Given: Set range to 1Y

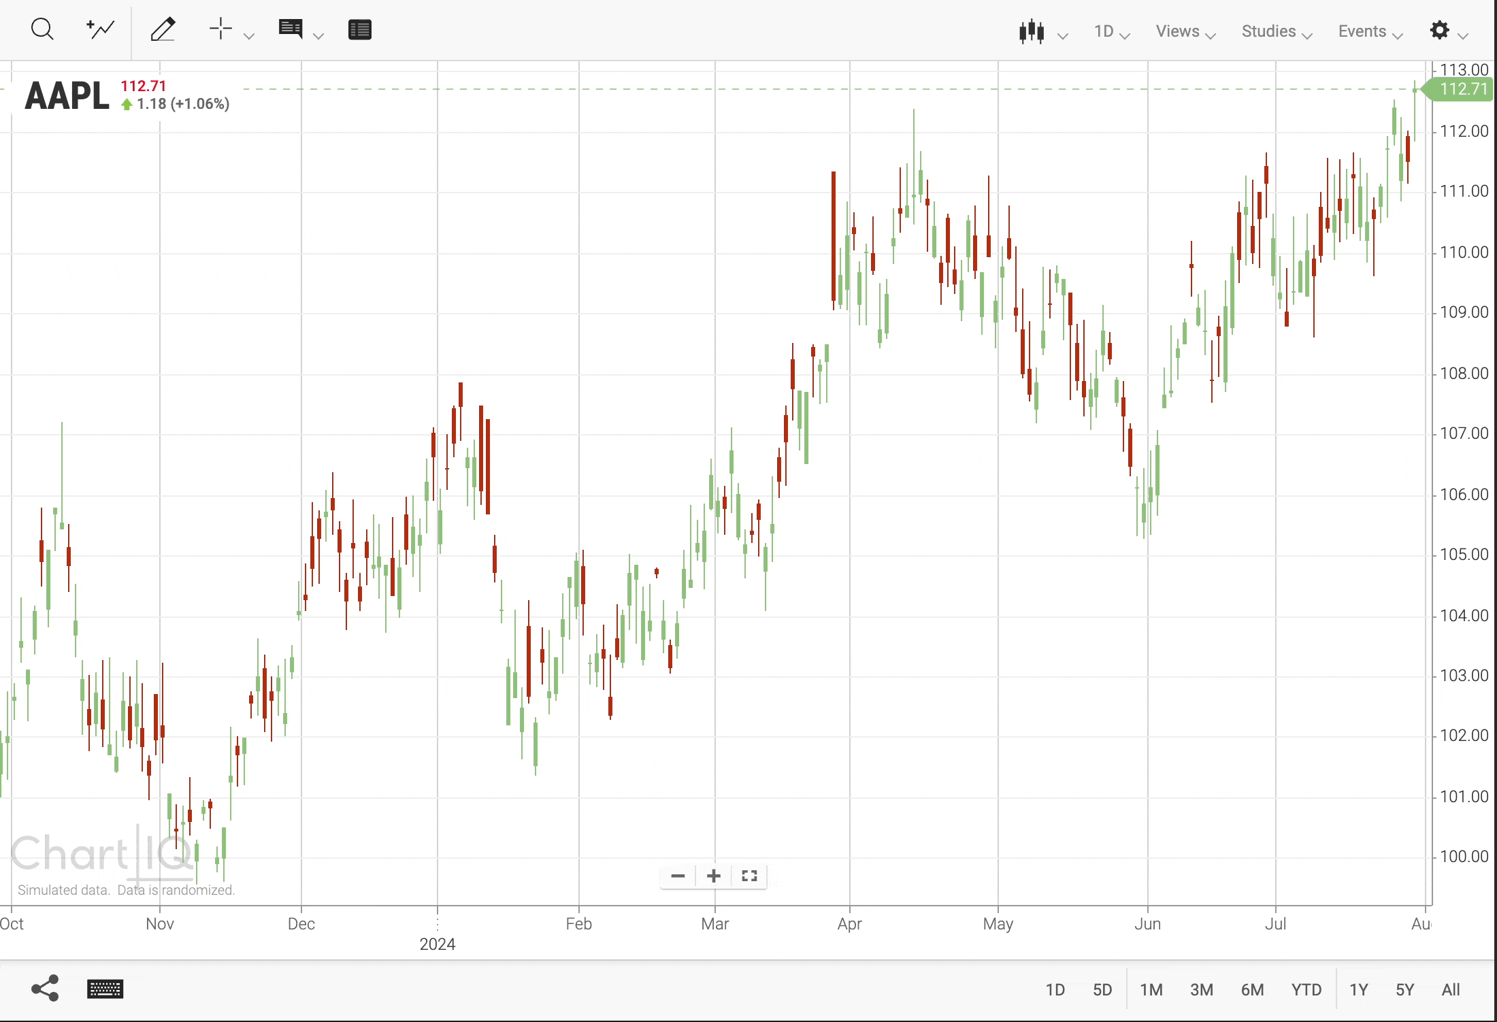Looking at the screenshot, I should (1359, 990).
